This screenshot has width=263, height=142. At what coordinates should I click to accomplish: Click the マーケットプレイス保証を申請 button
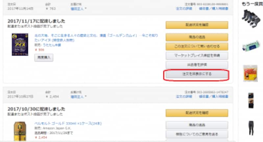coord(197,56)
